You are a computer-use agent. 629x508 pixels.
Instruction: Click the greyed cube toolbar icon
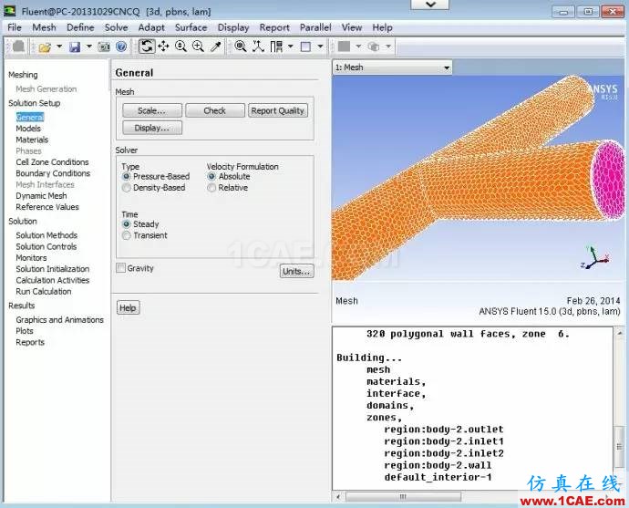374,47
